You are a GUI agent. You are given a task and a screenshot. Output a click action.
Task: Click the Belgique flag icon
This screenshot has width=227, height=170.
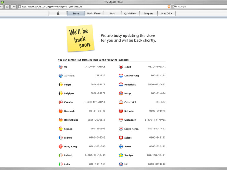point(61,93)
